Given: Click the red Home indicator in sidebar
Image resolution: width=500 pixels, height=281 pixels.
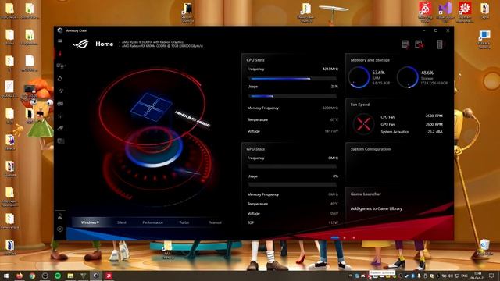Looking at the screenshot, I should tap(60, 53).
